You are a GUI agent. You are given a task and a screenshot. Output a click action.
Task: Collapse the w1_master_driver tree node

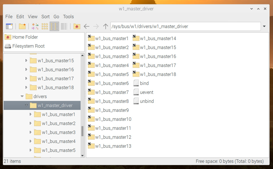coord(26,105)
